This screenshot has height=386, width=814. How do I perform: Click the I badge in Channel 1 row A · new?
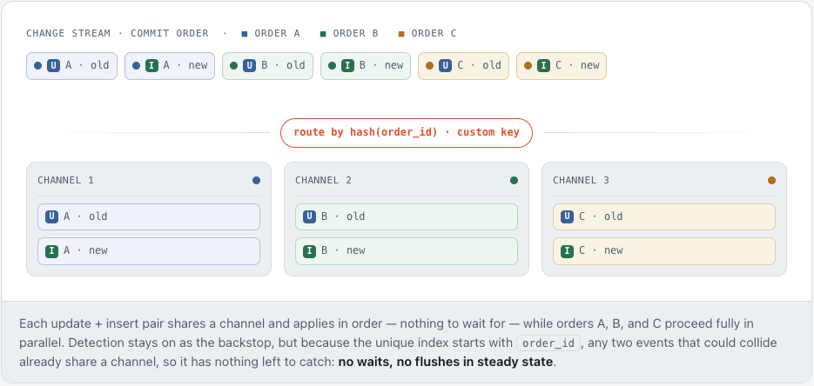(x=51, y=251)
